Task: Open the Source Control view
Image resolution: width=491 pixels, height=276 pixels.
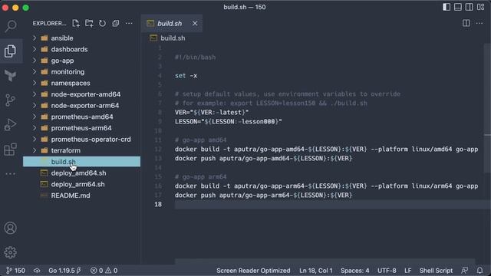Action: coord(10,100)
